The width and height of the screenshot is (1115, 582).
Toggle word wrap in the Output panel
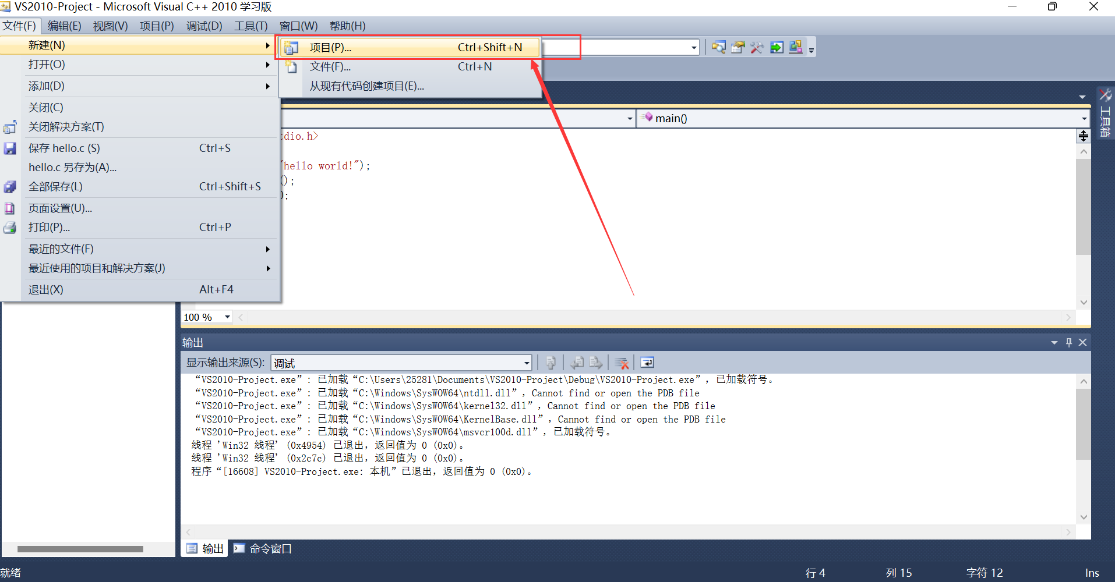point(647,363)
